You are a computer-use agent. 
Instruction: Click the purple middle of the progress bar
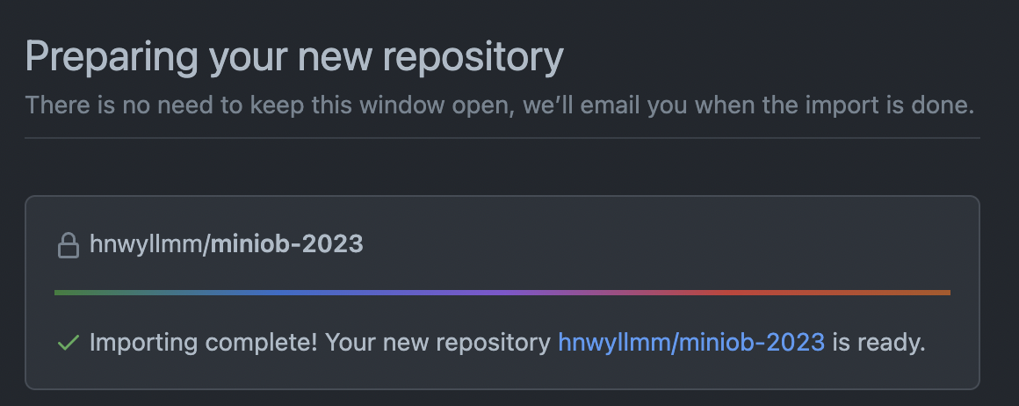pos(502,293)
